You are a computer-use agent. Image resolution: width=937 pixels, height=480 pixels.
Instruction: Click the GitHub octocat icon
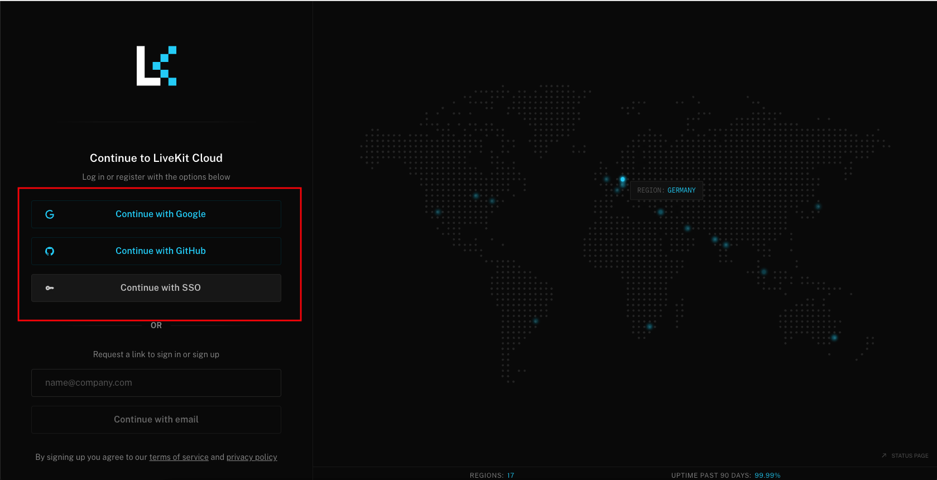50,251
